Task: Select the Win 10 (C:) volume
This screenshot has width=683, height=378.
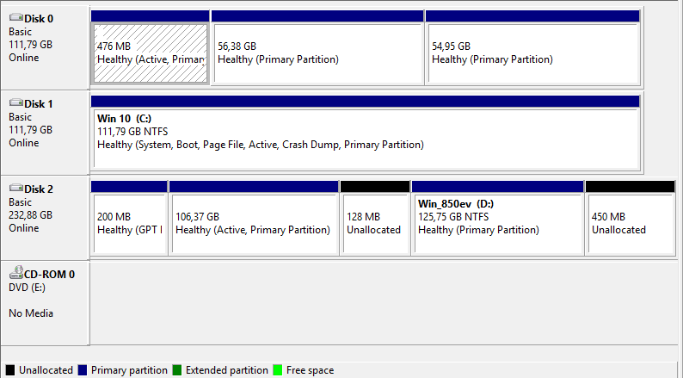Action: click(x=366, y=138)
